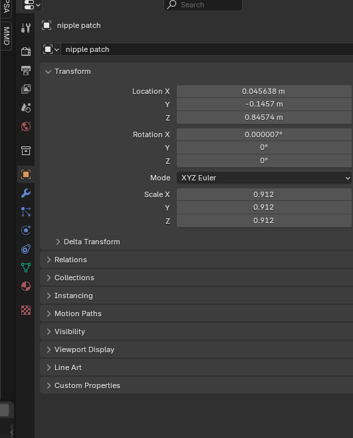Click the Scale X value field
The width and height of the screenshot is (353, 438).
(x=264, y=194)
